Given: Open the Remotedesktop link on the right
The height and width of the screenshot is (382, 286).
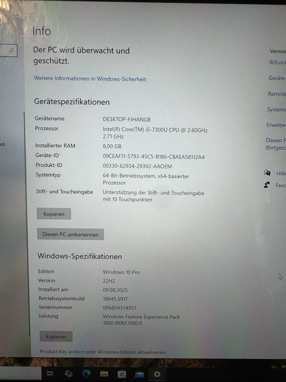Looking at the screenshot, I should point(277,94).
